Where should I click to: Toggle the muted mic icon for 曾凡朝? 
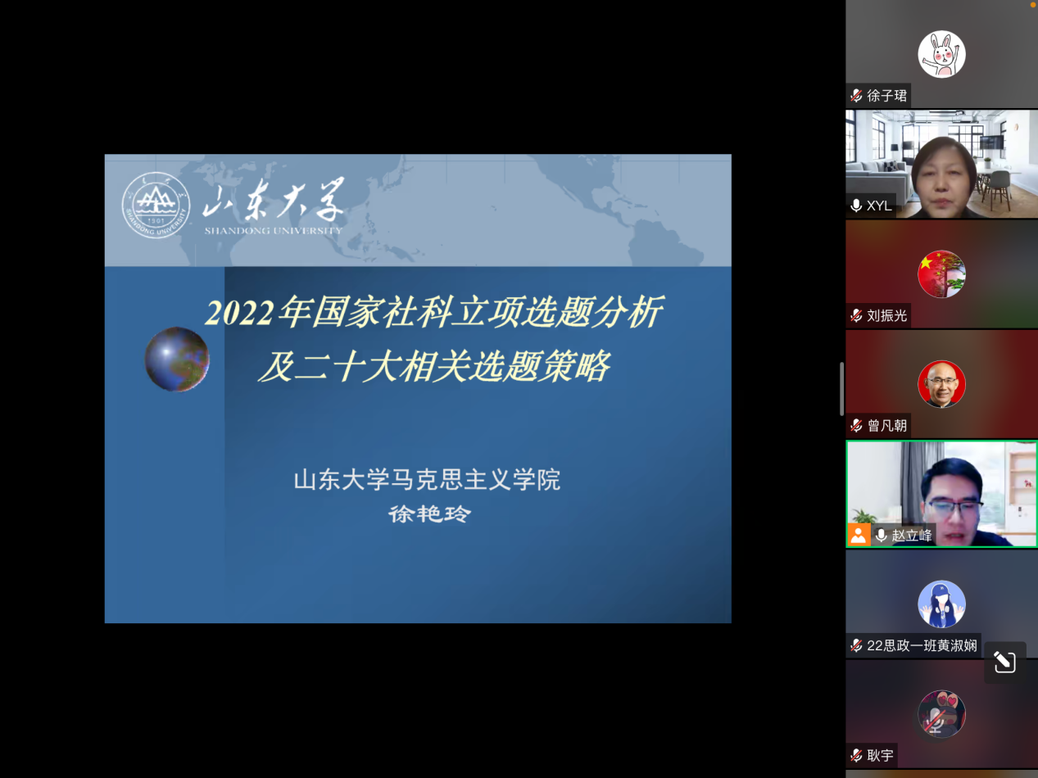pyautogui.click(x=856, y=426)
